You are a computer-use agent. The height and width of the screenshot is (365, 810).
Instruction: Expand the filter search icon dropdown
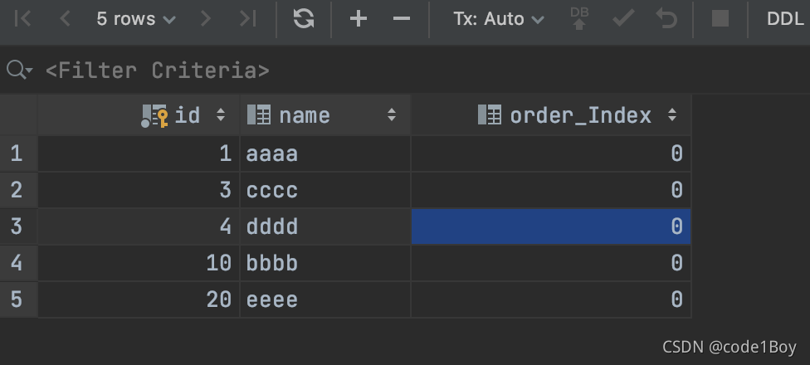(x=19, y=71)
